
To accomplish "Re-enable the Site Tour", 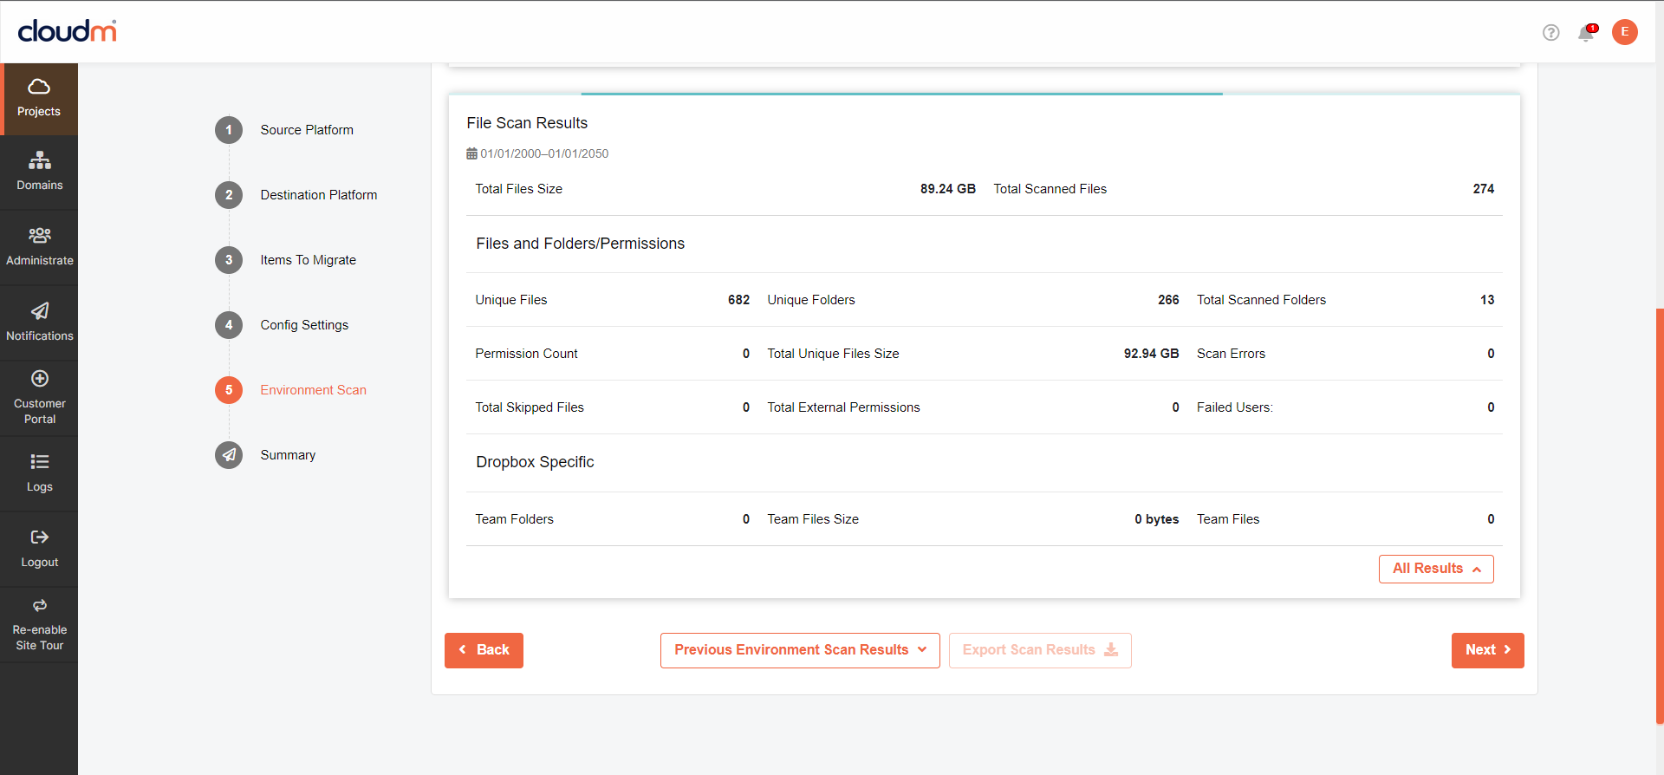I will (x=39, y=624).
